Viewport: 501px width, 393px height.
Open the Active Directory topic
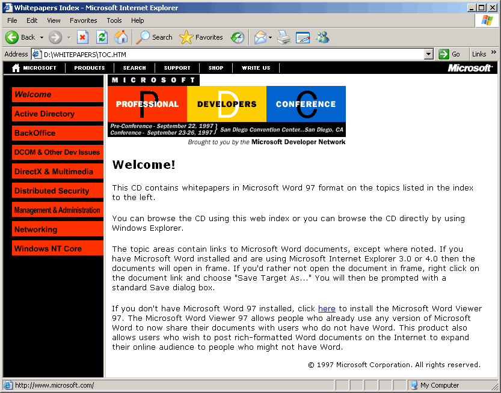click(58, 114)
